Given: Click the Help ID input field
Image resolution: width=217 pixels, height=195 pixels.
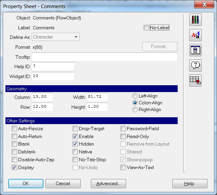Looking at the screenshot, I should tap(53, 66).
